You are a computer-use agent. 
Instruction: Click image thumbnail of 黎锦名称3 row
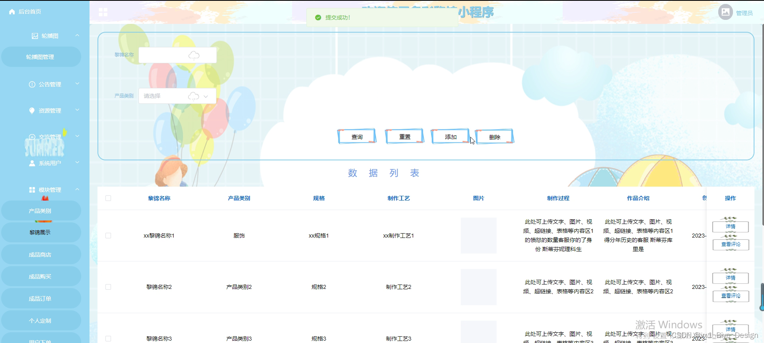479,332
